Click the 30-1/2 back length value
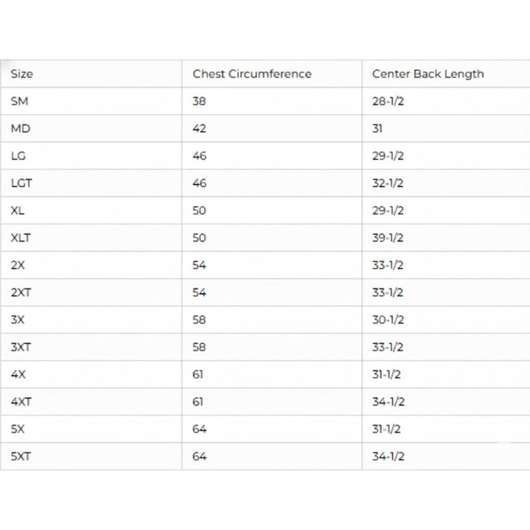The image size is (530, 530). click(388, 320)
